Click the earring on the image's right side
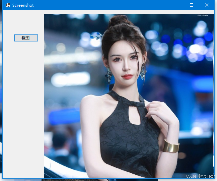Screen dimensions: 217x181 143,72
